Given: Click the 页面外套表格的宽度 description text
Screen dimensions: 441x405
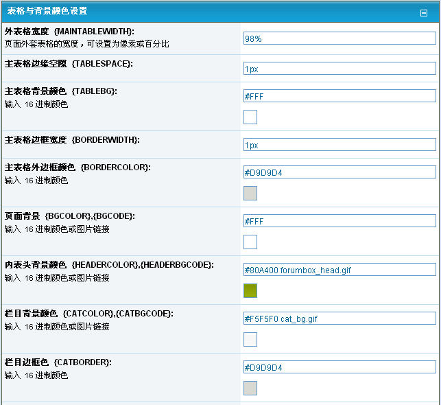Looking at the screenshot, I should (x=86, y=44).
